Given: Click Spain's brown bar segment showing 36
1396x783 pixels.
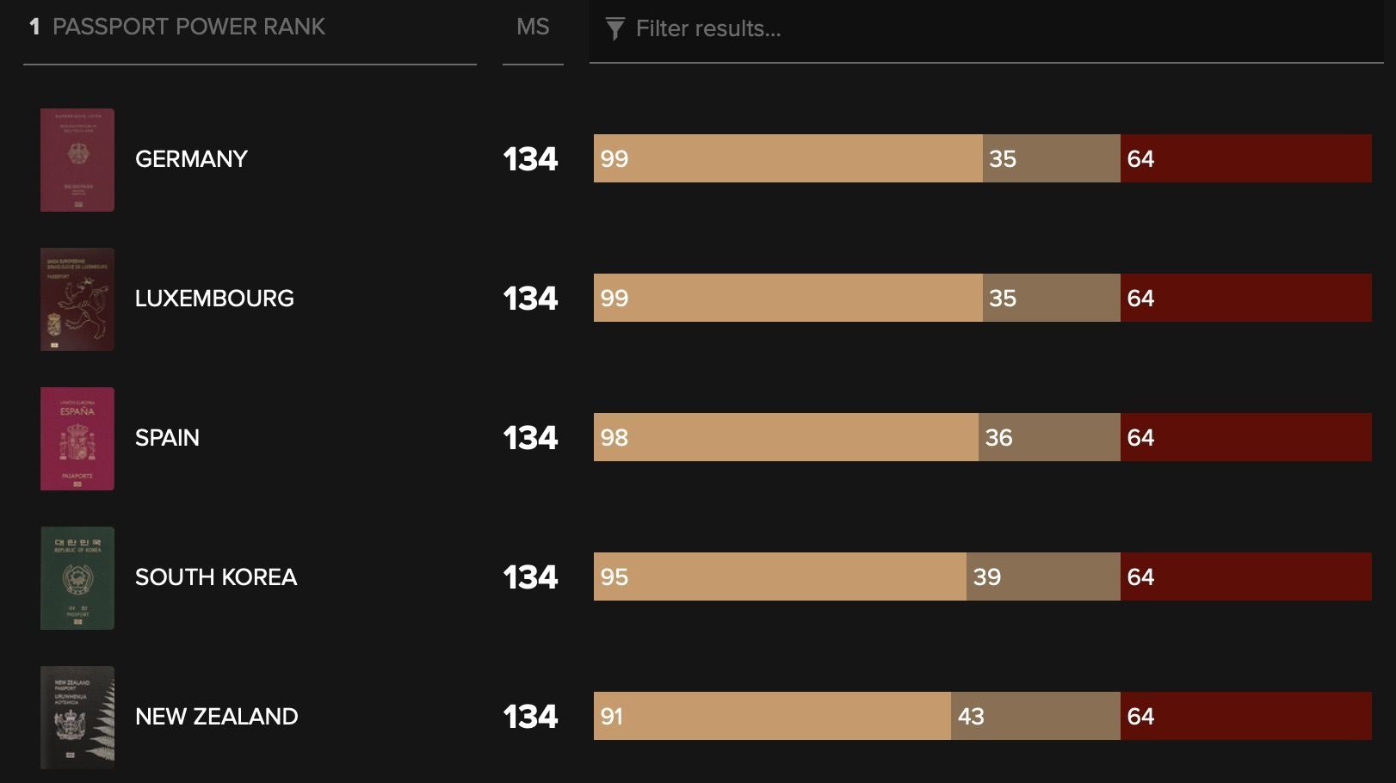Looking at the screenshot, I should pyautogui.click(x=1049, y=437).
